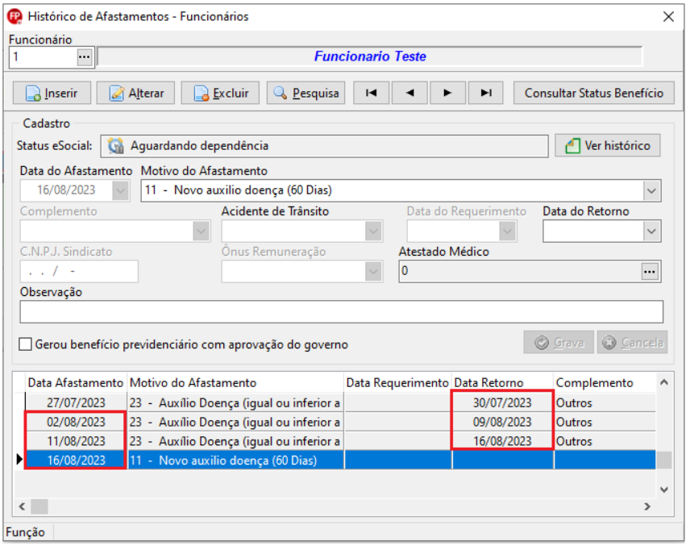Click horizontal scrollbar right arrow
This screenshot has width=686, height=546.
click(647, 506)
